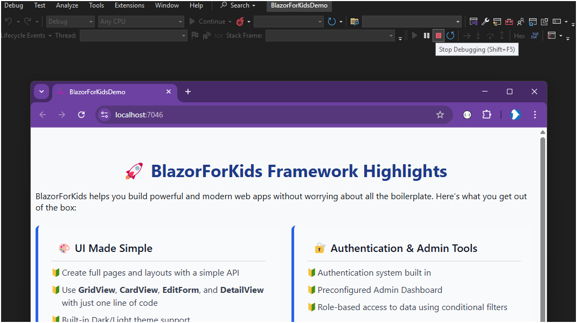577x323 pixels.
Task: Open the Stack Frame combo box
Action: tap(330, 36)
